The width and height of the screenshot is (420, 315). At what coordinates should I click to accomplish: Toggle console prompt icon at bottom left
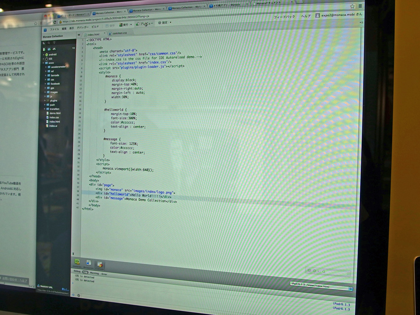coord(73,295)
